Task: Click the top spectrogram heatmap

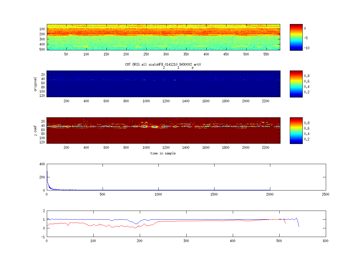Action: pyautogui.click(x=163, y=37)
